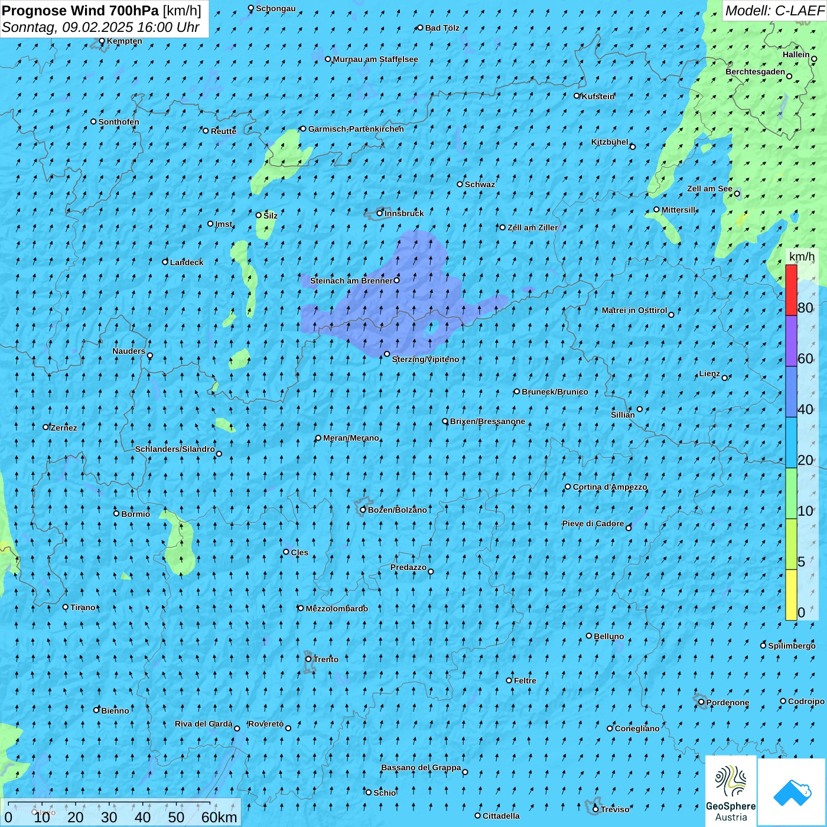Click the date 'Sonntag, 09.02.2025 16:00 Uhr'
The image size is (827, 827).
click(x=100, y=27)
